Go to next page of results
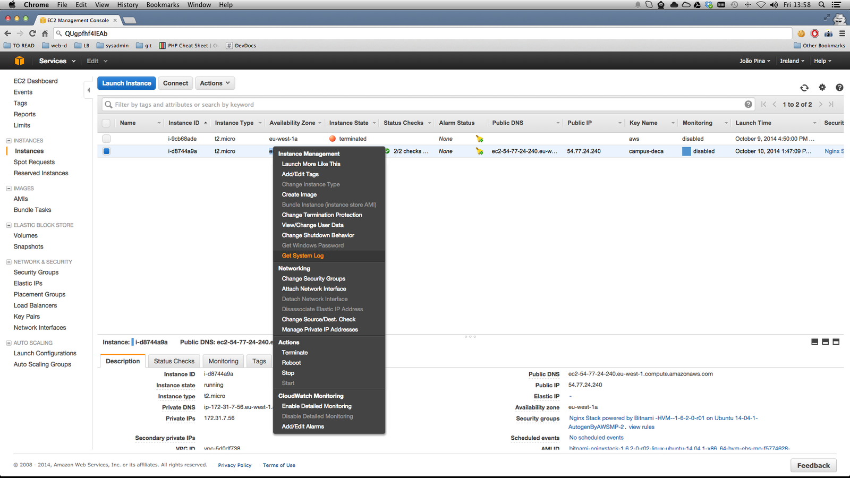The image size is (850, 478). click(821, 104)
